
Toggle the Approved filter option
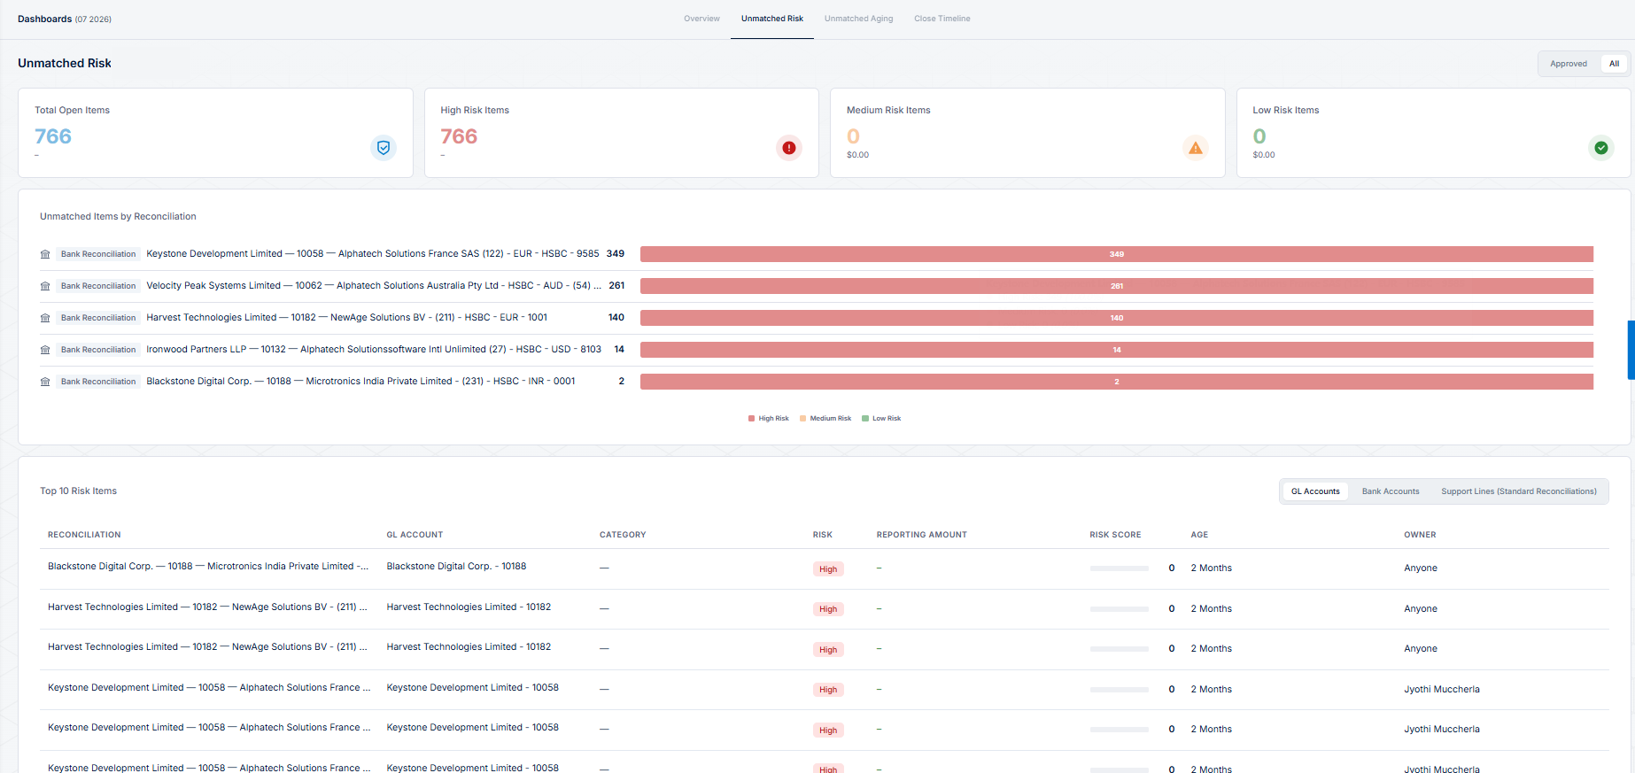click(x=1569, y=64)
